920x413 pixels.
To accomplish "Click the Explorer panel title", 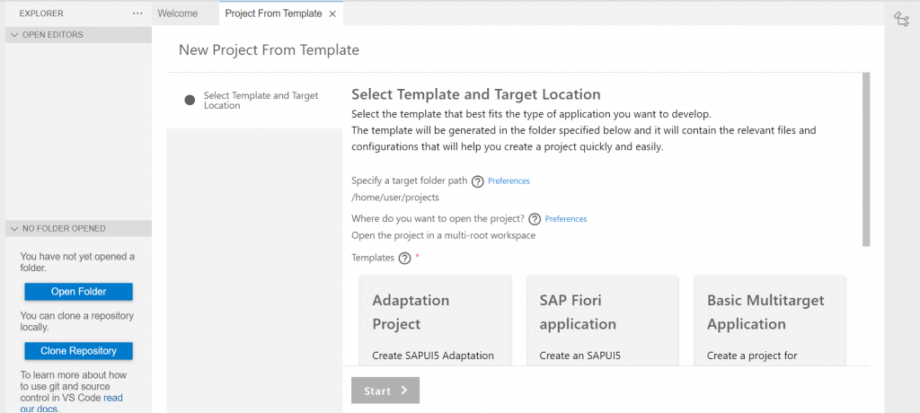I will pyautogui.click(x=41, y=13).
